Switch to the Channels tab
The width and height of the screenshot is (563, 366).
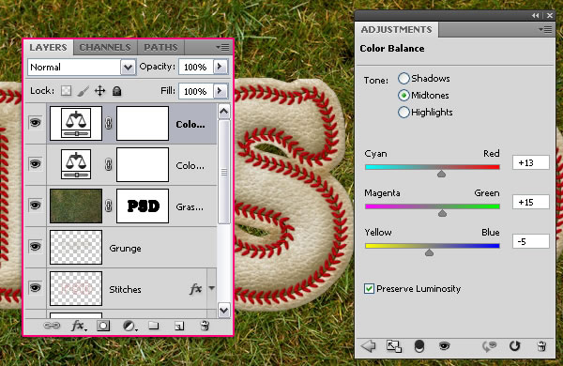(x=105, y=48)
